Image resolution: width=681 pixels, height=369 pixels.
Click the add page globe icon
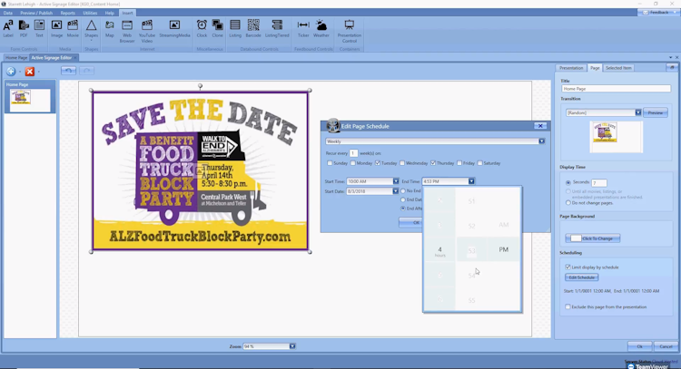[x=11, y=71]
